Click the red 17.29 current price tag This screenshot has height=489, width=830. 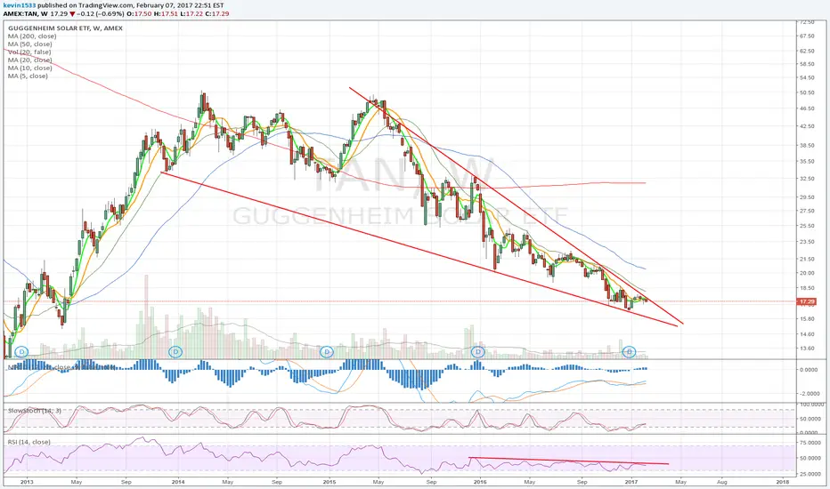pyautogui.click(x=807, y=302)
